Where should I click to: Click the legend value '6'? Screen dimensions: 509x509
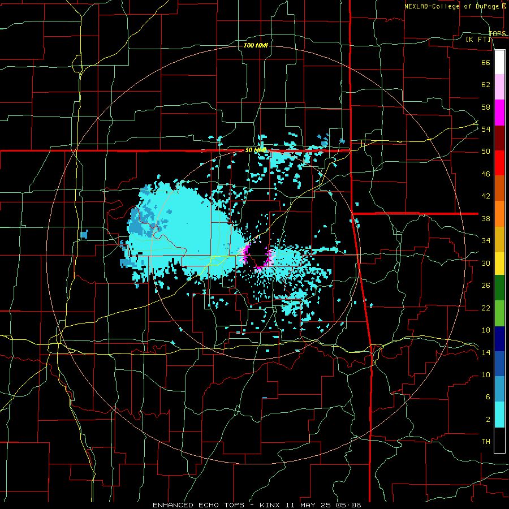[x=488, y=397]
